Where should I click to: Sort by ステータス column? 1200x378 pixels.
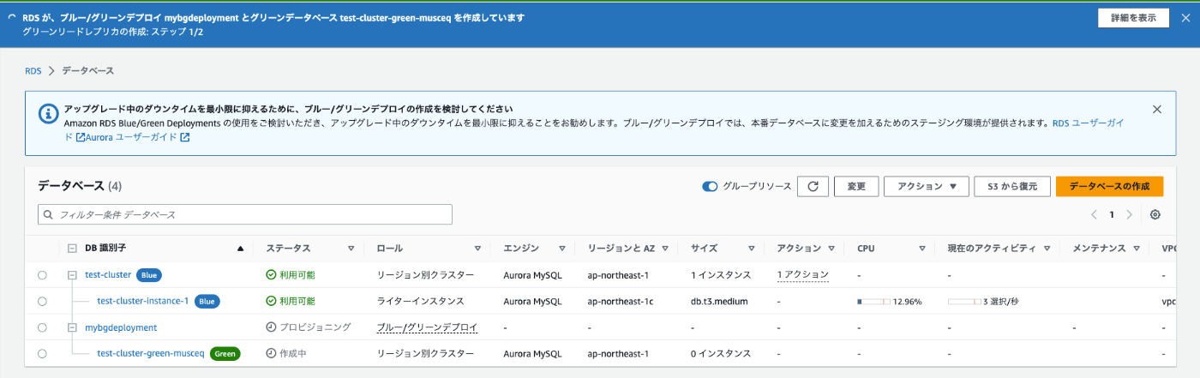[x=351, y=249]
